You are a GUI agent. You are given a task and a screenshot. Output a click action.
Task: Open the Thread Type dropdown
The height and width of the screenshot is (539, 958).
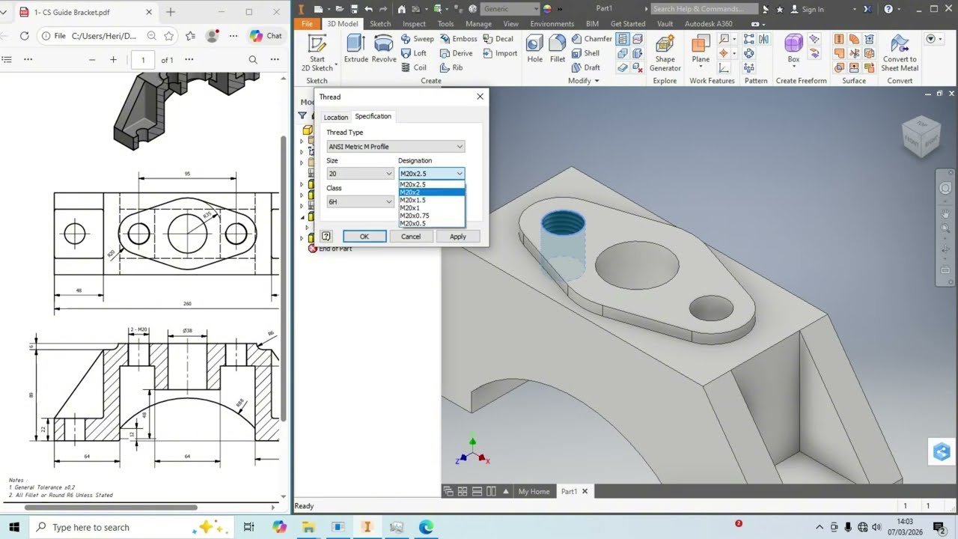pyautogui.click(x=396, y=147)
